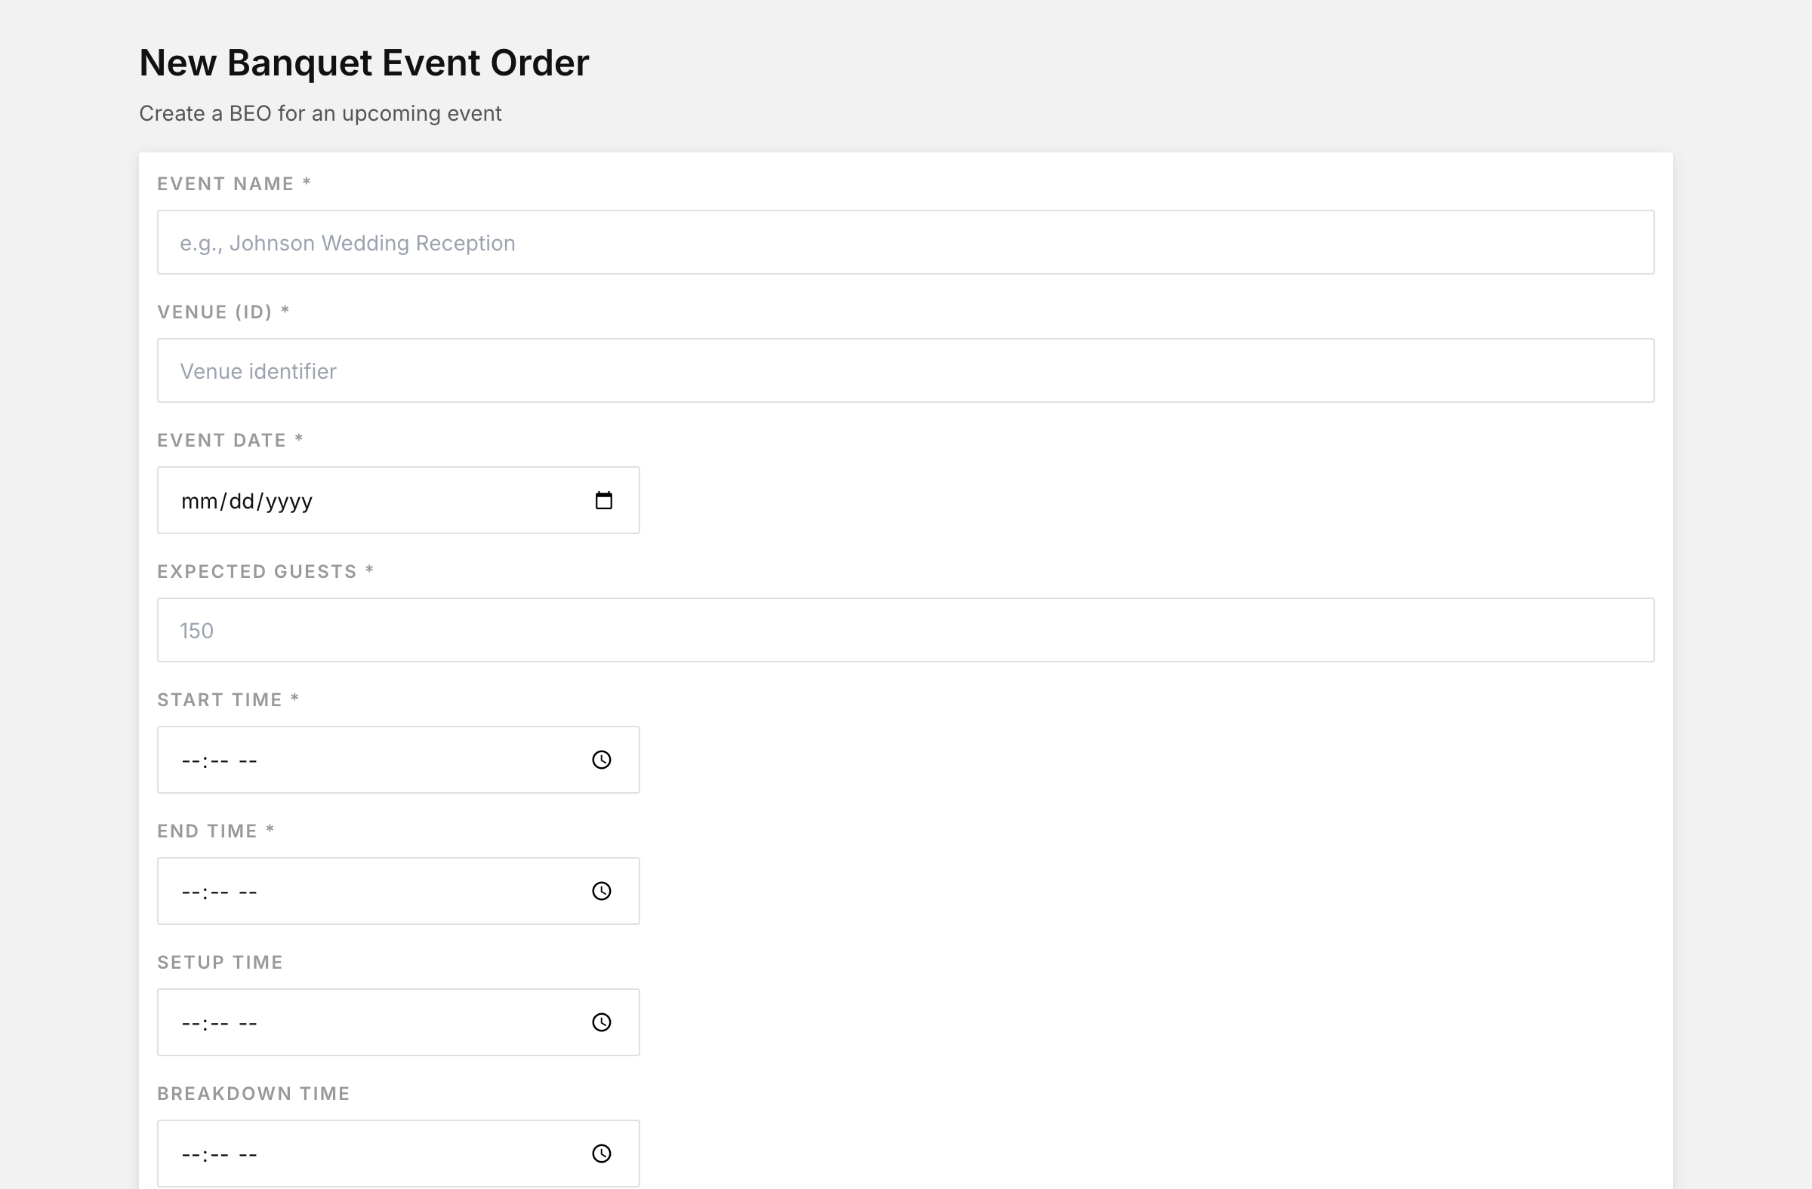Image resolution: width=1812 pixels, height=1189 pixels.
Task: Focus the Expected Guests number field
Action: pos(905,630)
